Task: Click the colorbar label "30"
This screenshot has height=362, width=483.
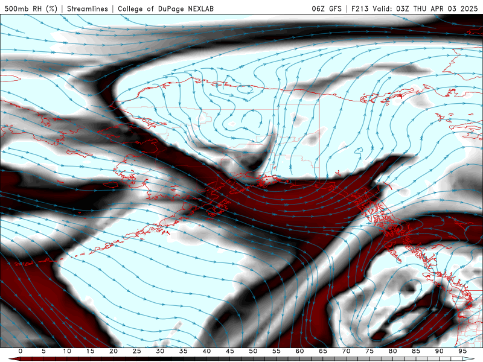Action: [x=160, y=351]
